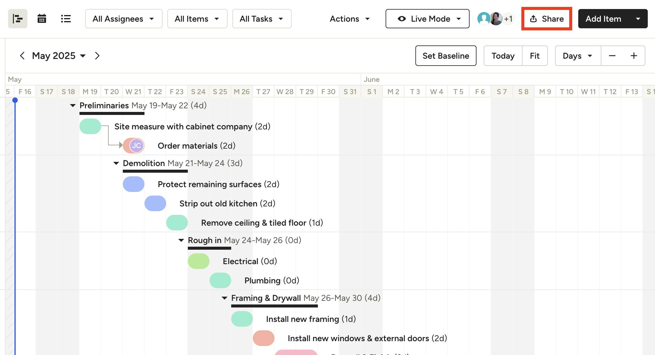Zoom in timeline with plus button

pyautogui.click(x=634, y=56)
